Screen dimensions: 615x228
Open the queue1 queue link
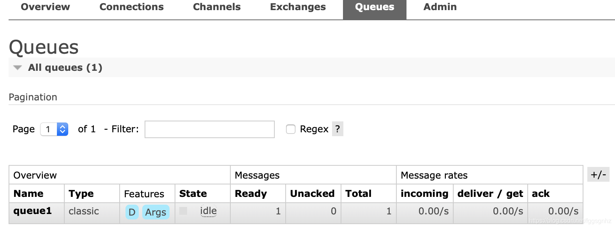(32, 211)
